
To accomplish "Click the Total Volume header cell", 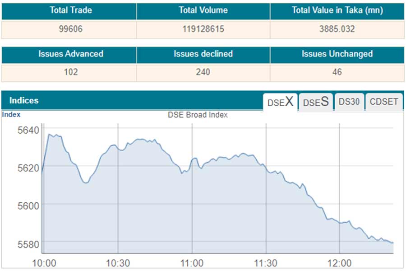I will 203,10.
